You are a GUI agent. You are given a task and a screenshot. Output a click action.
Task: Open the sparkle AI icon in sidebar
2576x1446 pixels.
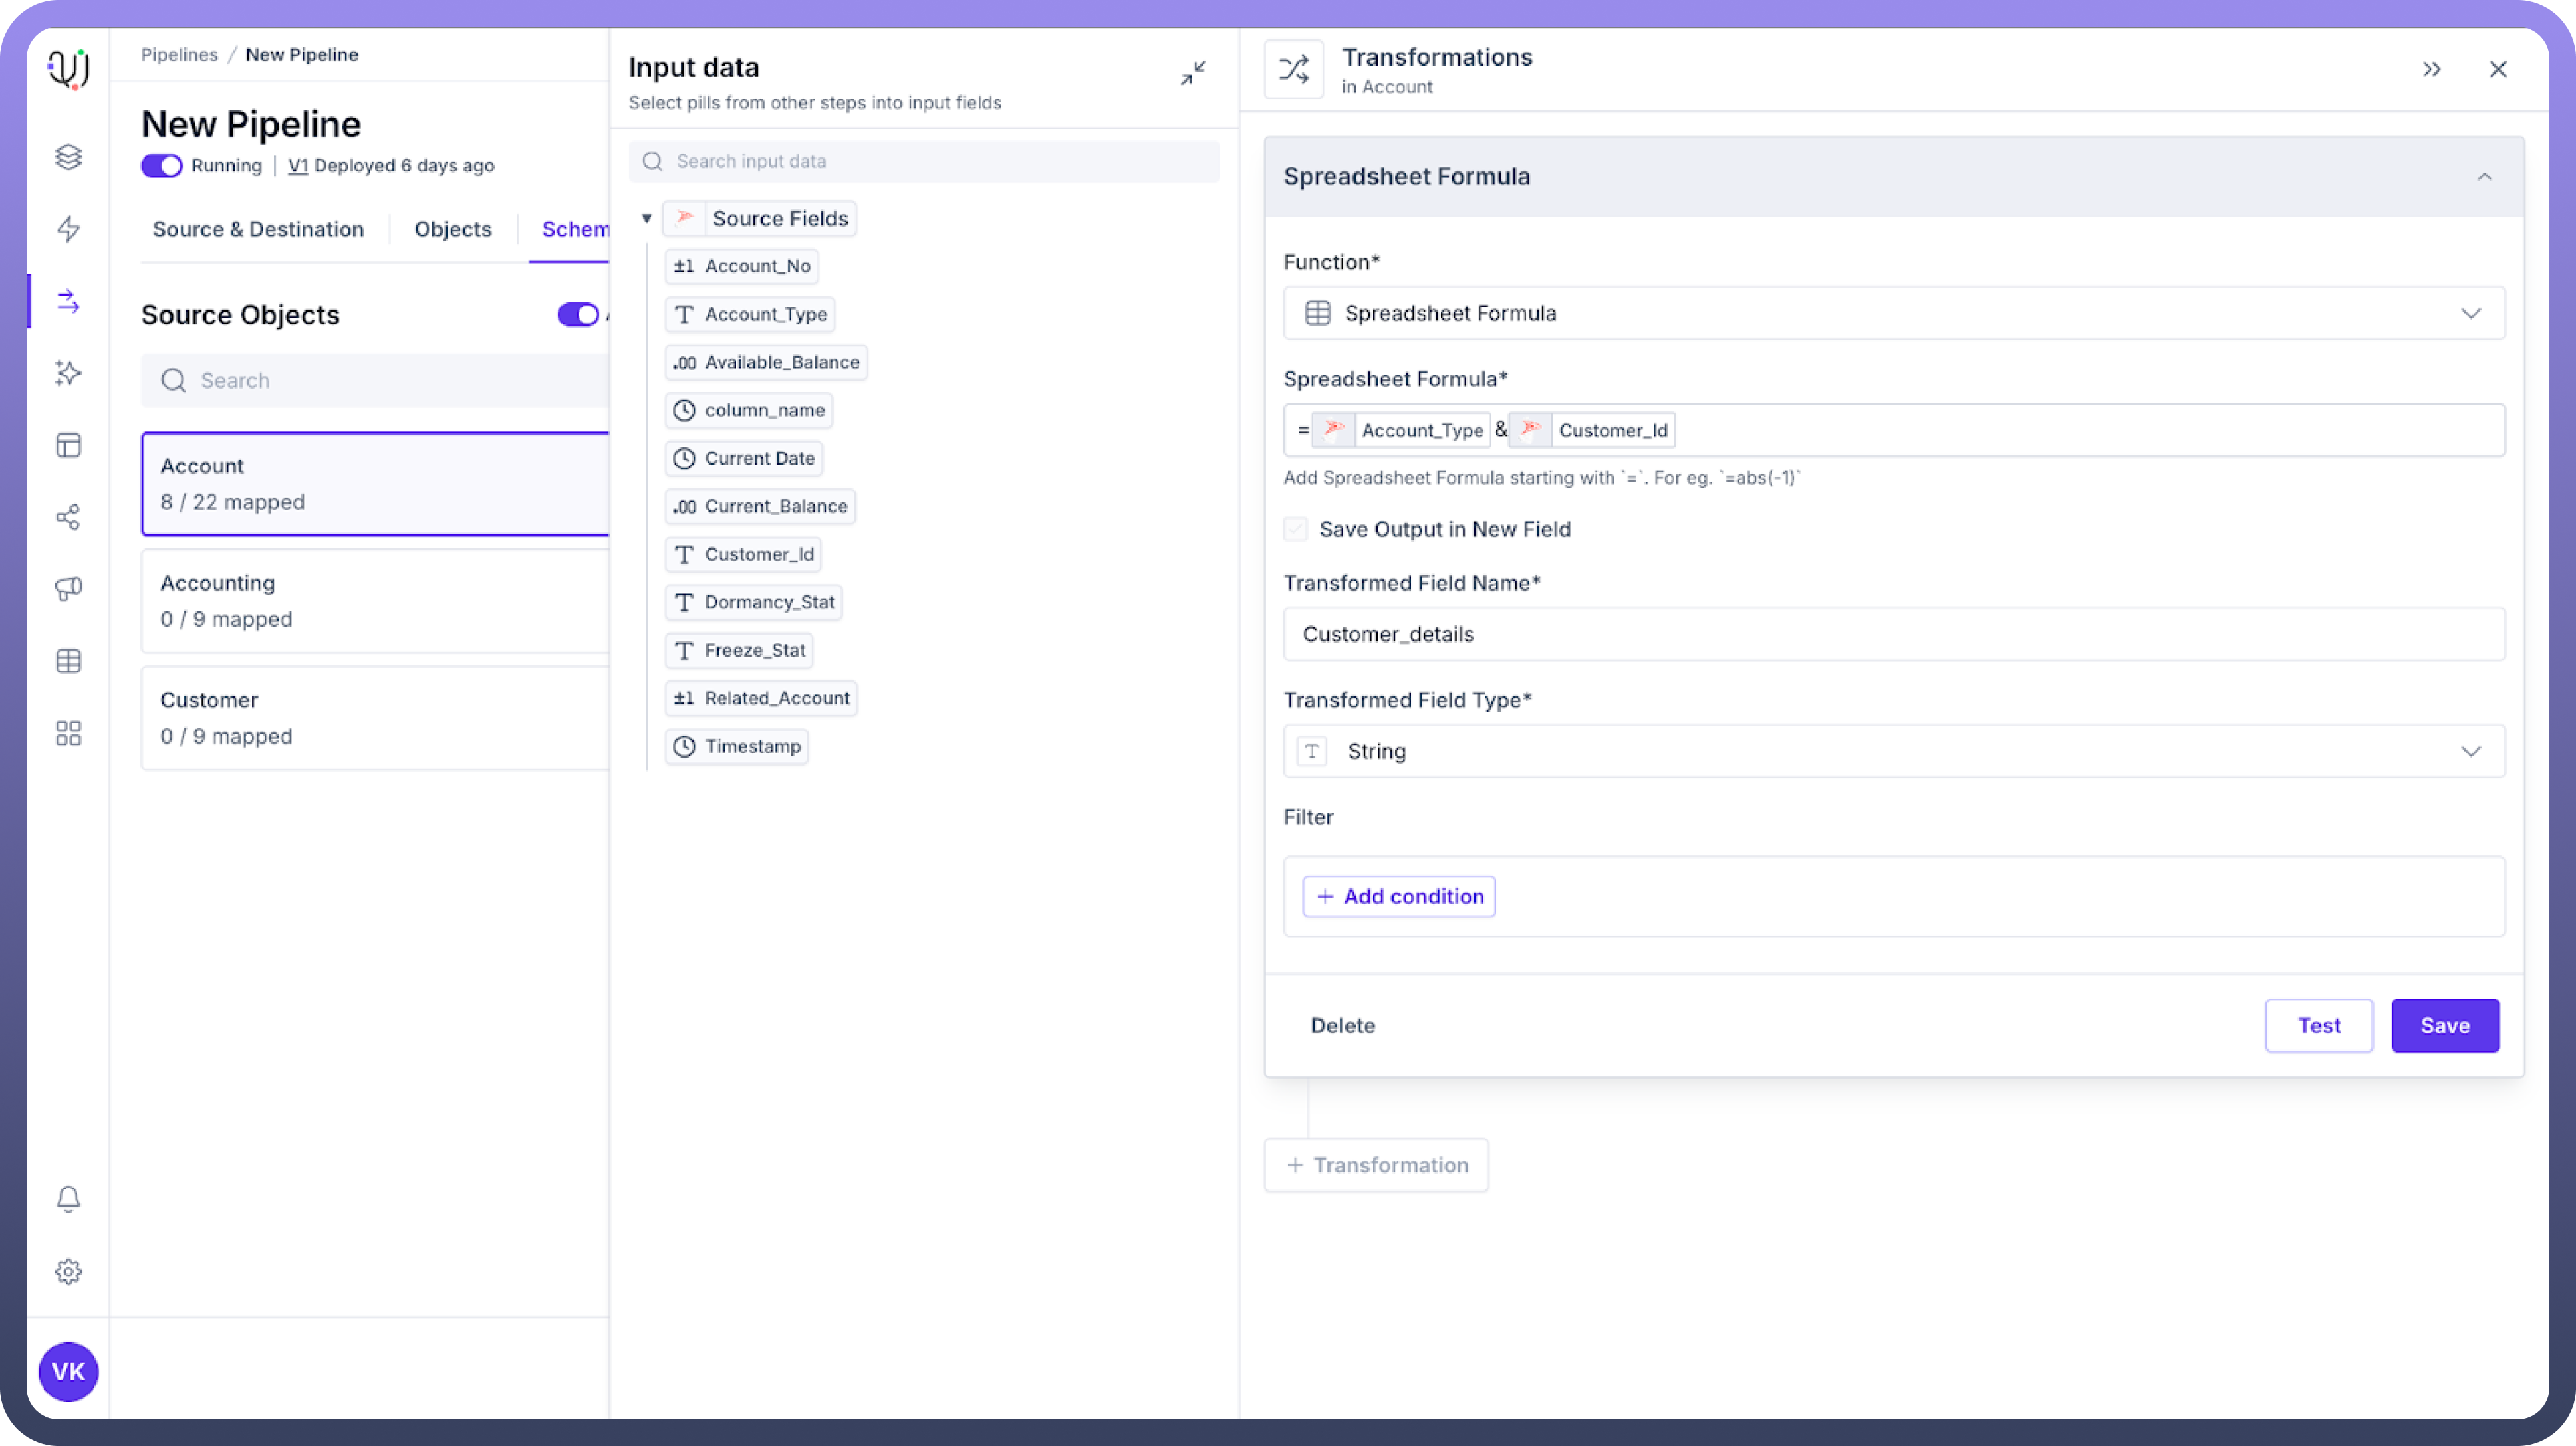point(68,373)
